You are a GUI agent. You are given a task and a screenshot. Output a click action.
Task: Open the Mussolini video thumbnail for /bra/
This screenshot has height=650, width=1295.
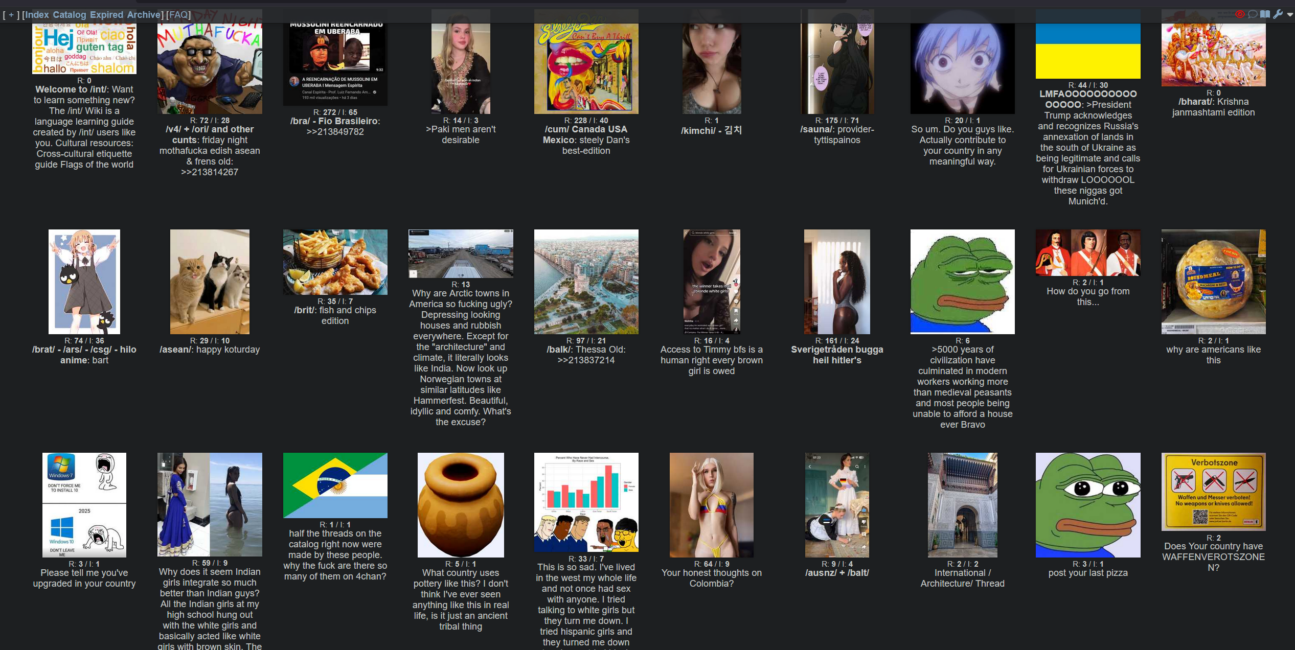click(335, 57)
